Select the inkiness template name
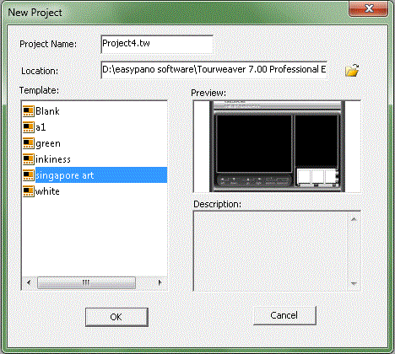 pos(53,159)
